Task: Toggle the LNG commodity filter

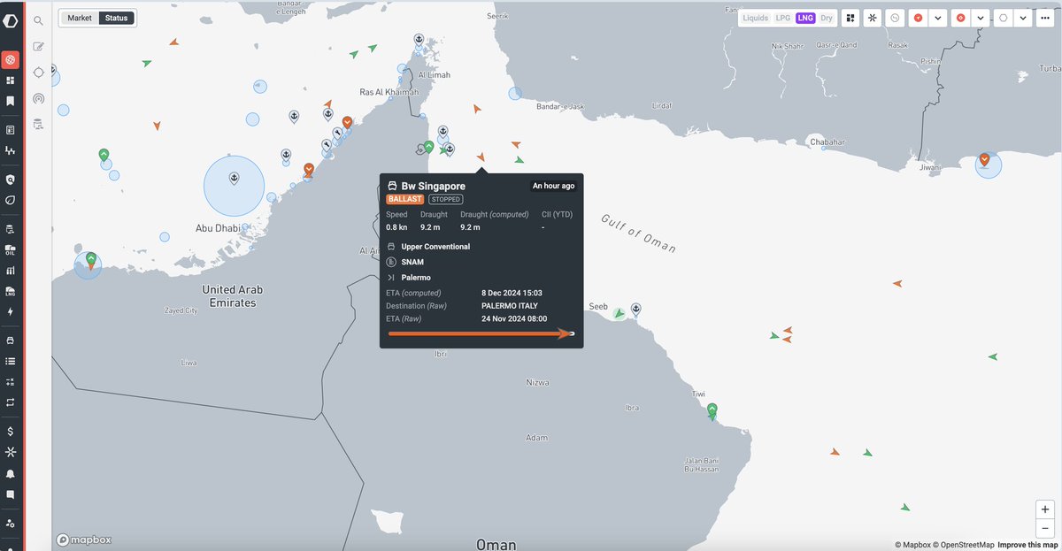Action: 805,18
